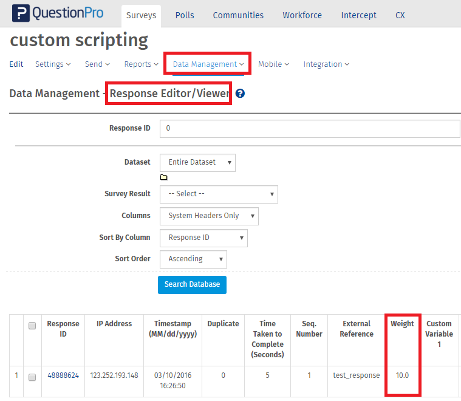Open the Settings submenu
The image size is (461, 401).
coord(52,64)
